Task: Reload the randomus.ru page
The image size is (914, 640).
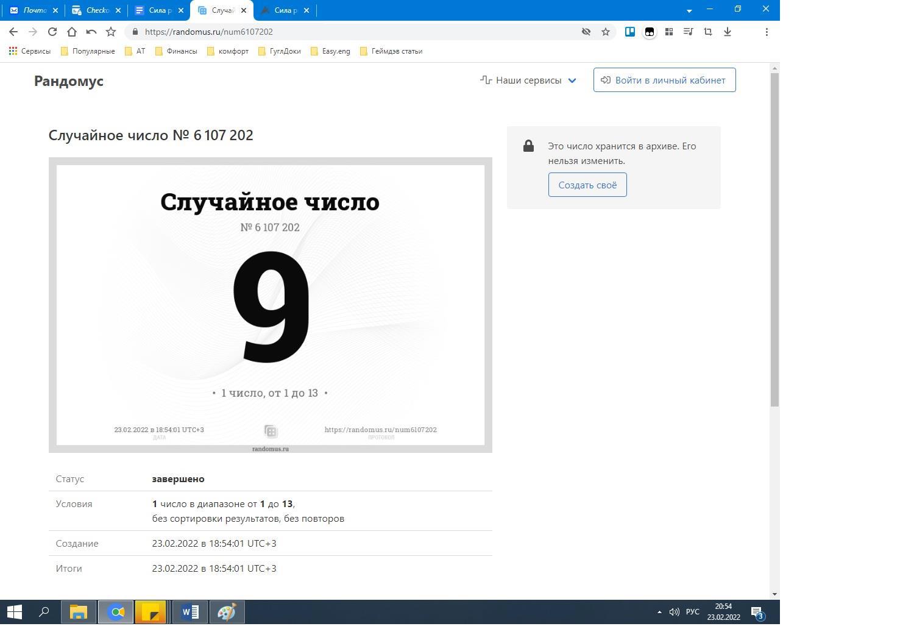Action: click(52, 32)
